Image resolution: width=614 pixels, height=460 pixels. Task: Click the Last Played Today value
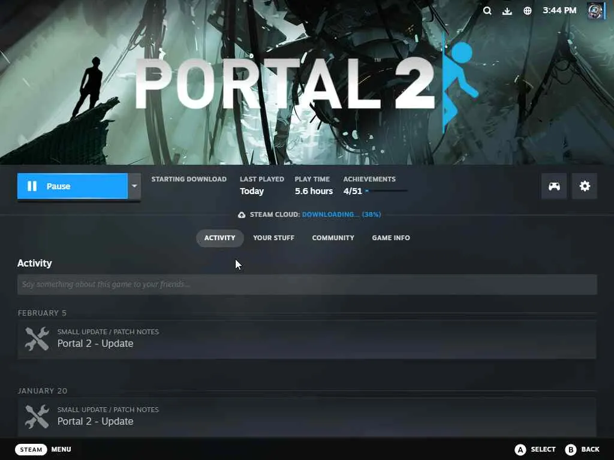tap(252, 191)
